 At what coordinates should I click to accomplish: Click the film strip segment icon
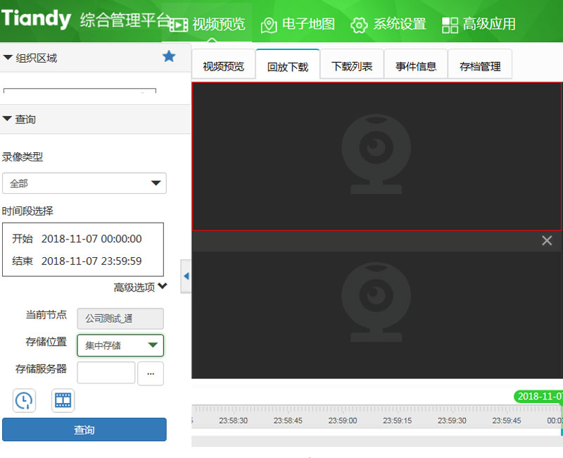(x=63, y=400)
